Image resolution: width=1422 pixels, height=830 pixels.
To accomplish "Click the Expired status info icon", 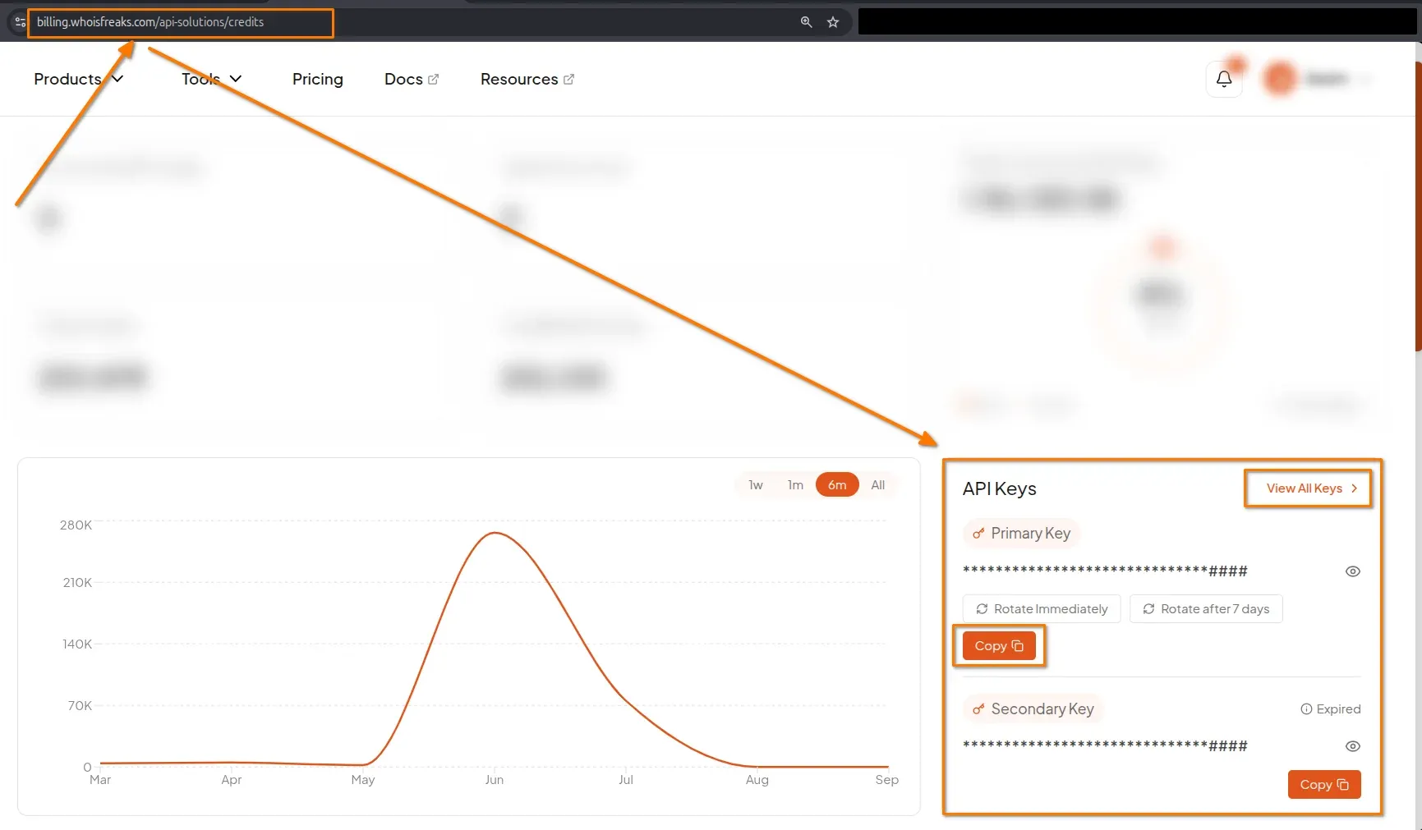I will coord(1306,708).
